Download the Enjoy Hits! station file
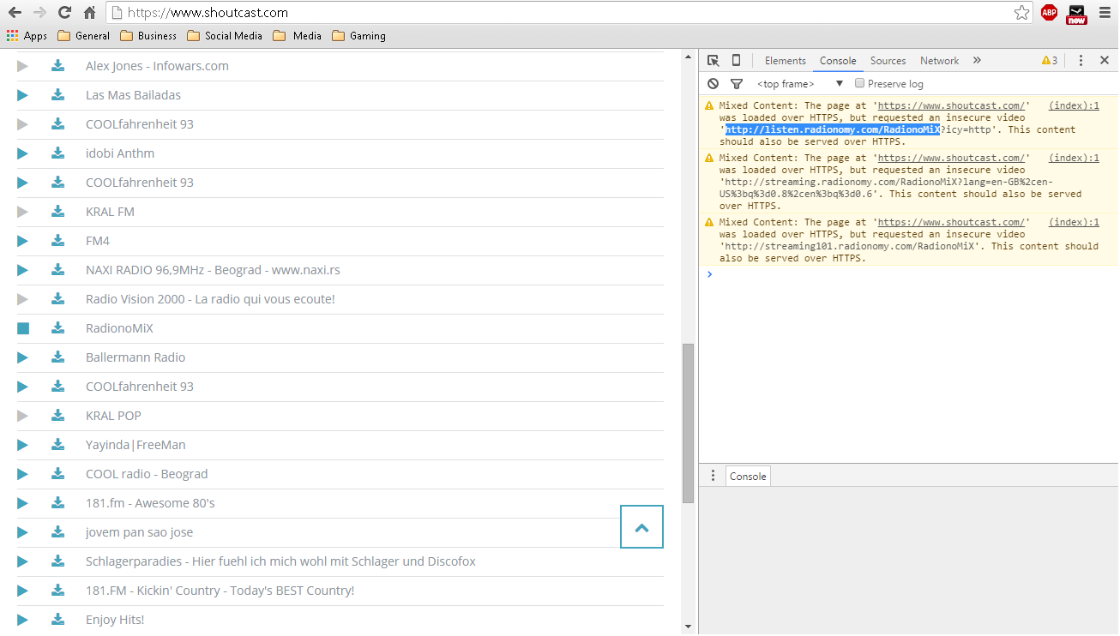Screen dimensions: 1120x636 coord(57,620)
